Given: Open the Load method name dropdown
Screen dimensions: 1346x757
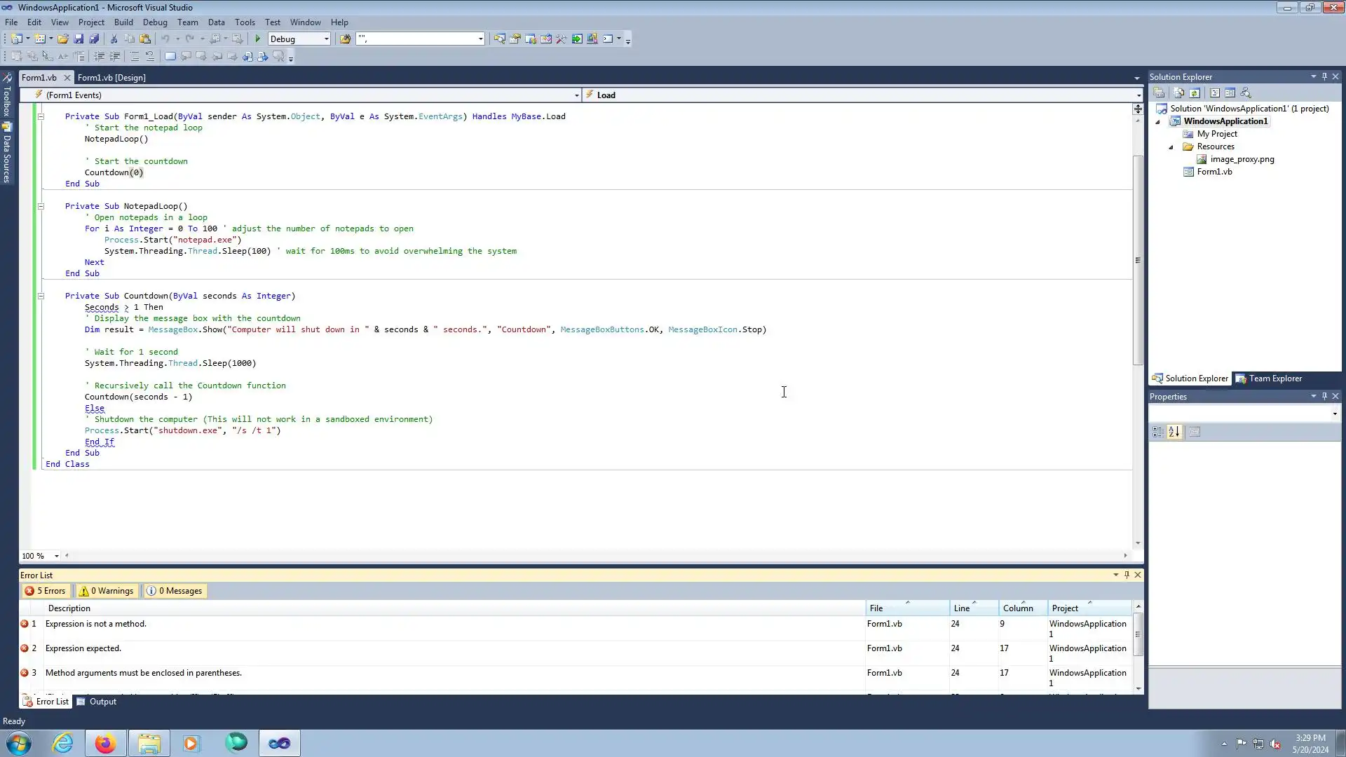Looking at the screenshot, I should click(1138, 95).
